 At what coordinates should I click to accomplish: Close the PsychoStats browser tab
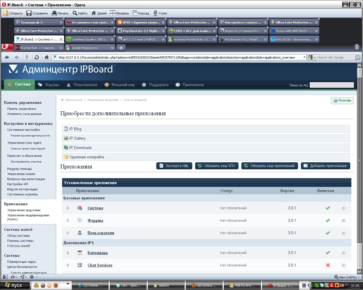[x=61, y=48]
